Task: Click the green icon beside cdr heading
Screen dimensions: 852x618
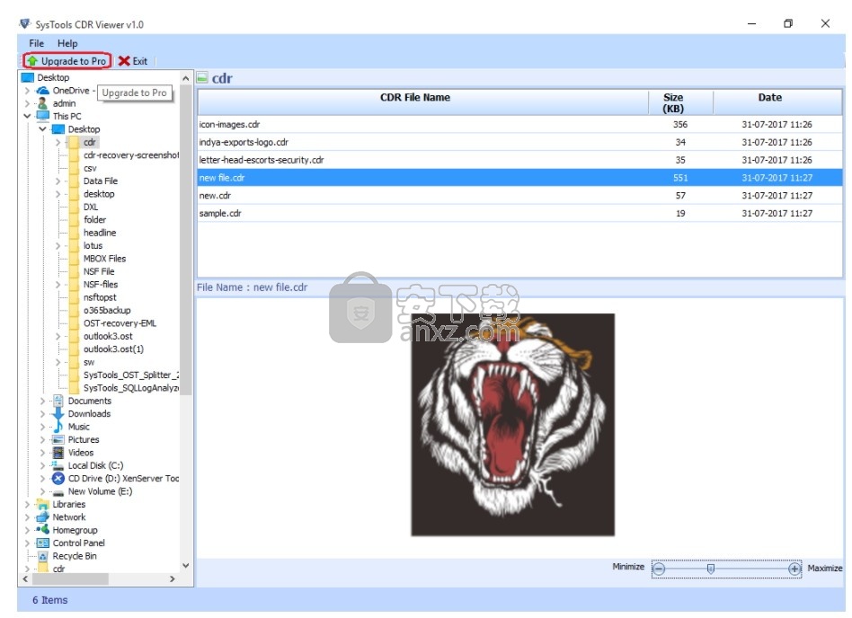Action: coord(202,77)
